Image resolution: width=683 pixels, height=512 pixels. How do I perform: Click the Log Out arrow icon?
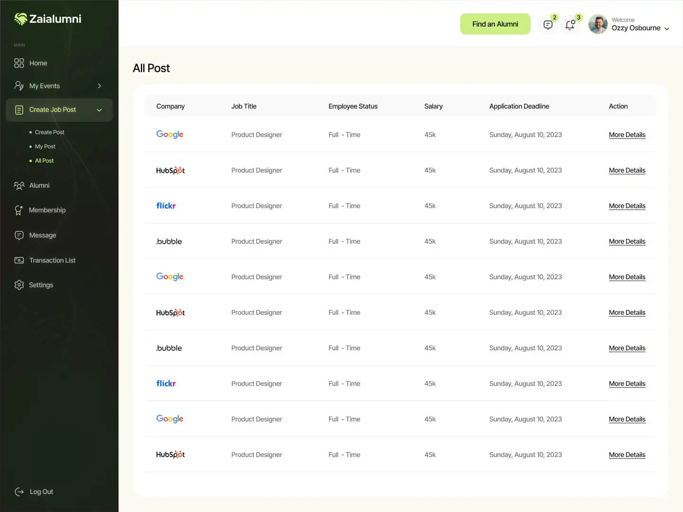[19, 492]
